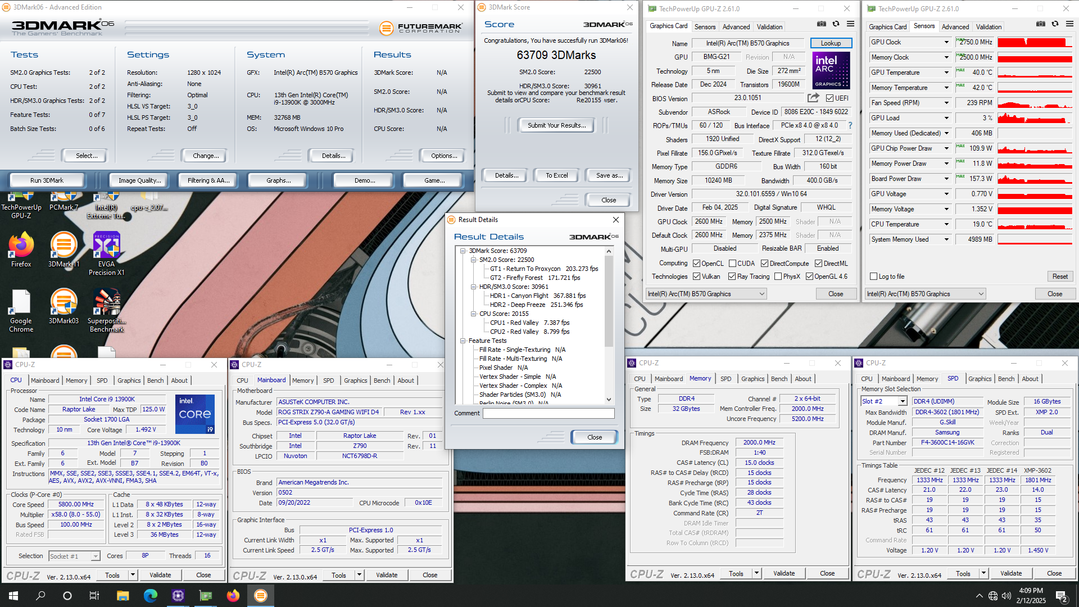Image resolution: width=1079 pixels, height=607 pixels.
Task: Click refresh icon in left GPU-Z window
Action: click(x=836, y=24)
